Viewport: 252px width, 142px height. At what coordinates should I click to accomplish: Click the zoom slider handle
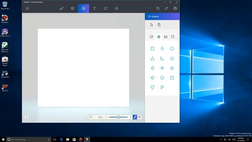[x=118, y=117]
